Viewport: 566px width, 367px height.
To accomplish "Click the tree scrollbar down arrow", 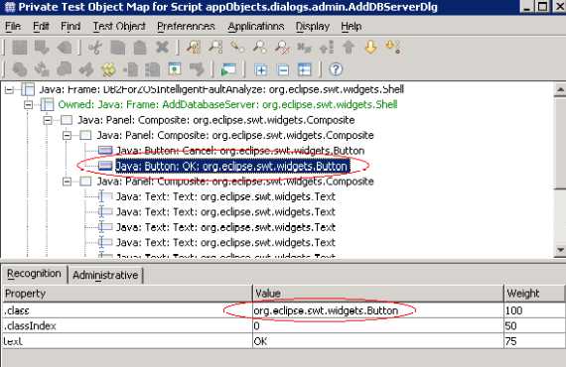I will pyautogui.click(x=560, y=250).
